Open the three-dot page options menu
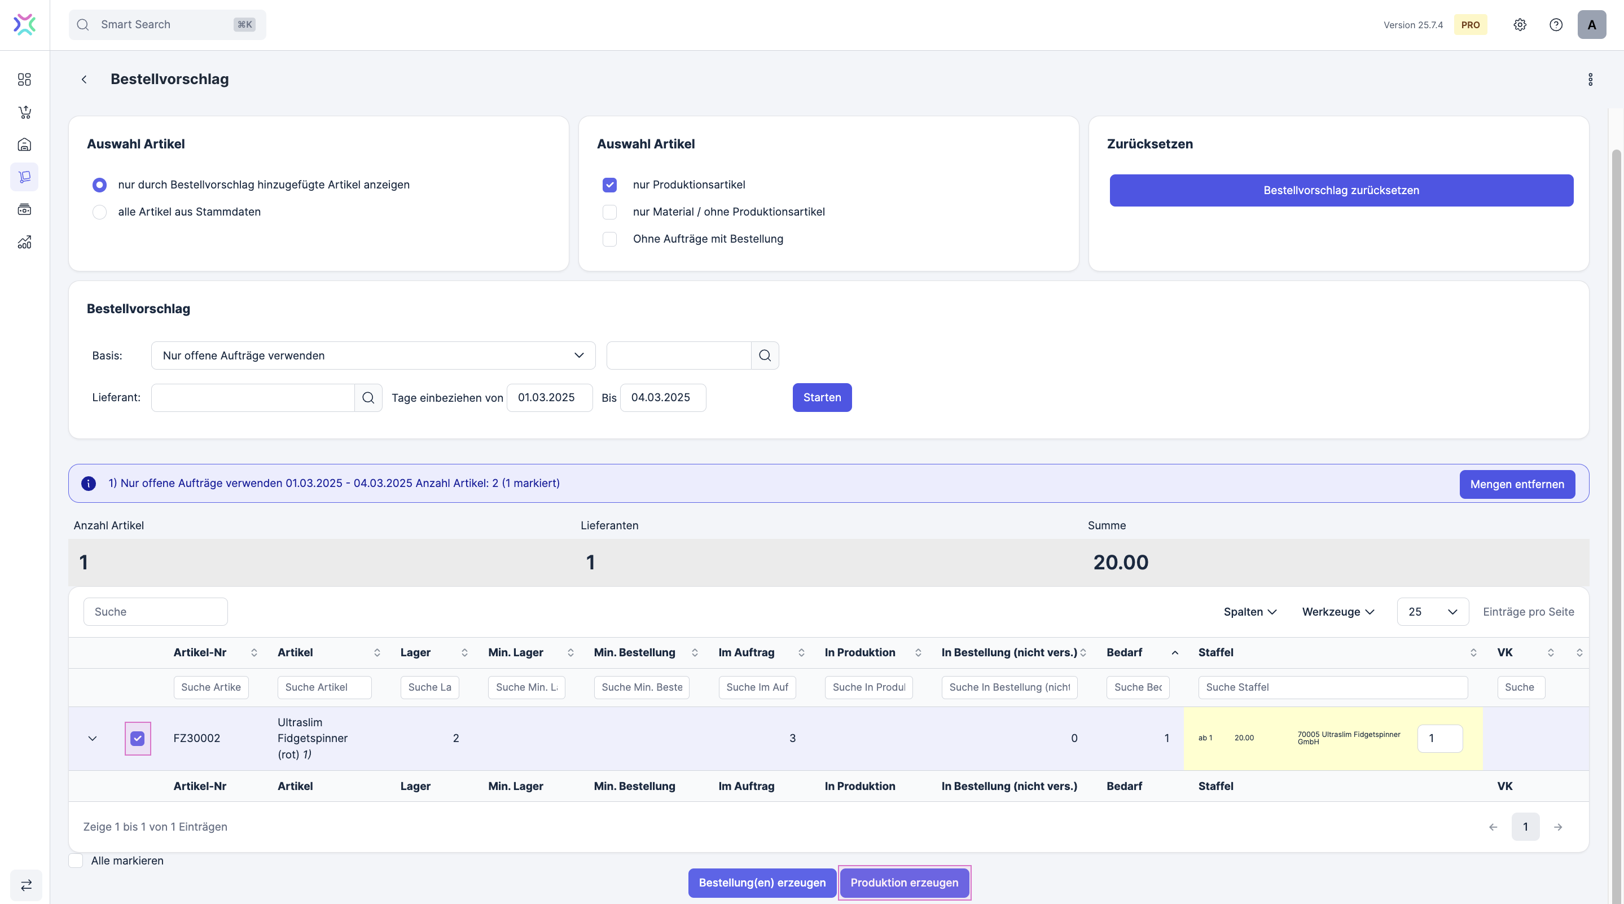 1591,80
